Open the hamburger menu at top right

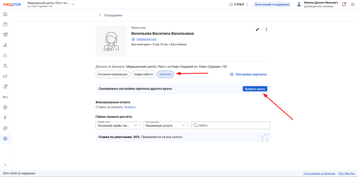point(353,4)
